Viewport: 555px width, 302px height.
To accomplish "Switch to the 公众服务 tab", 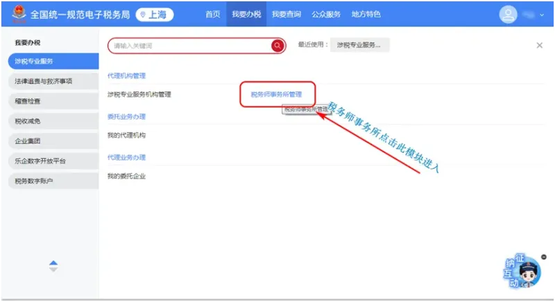I will coord(326,14).
